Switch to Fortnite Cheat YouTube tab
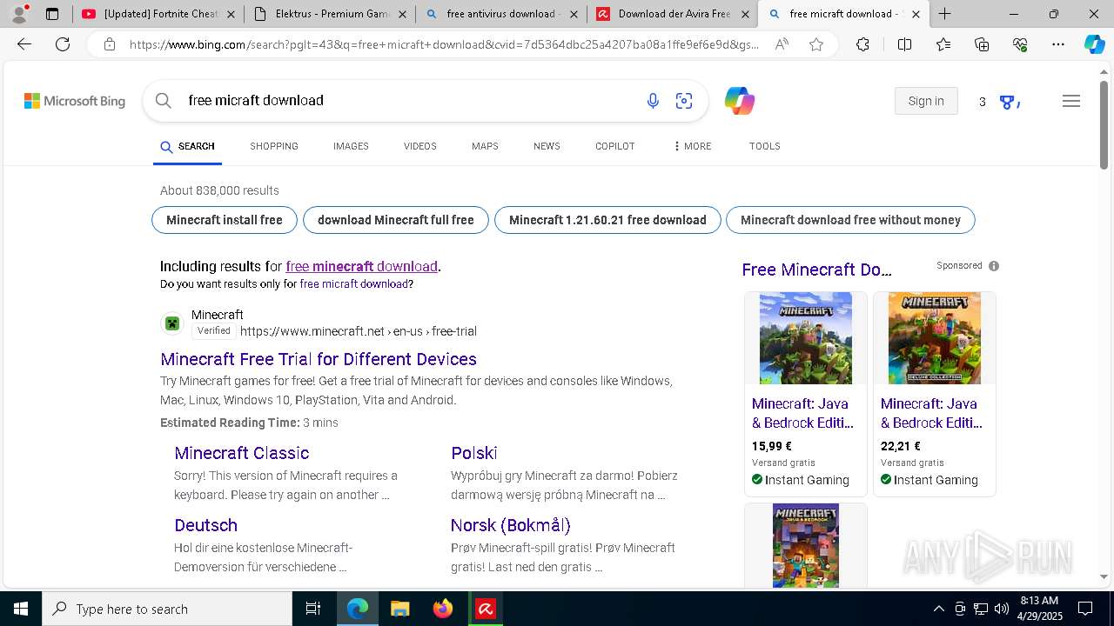1114x626 pixels. pyautogui.click(x=158, y=14)
